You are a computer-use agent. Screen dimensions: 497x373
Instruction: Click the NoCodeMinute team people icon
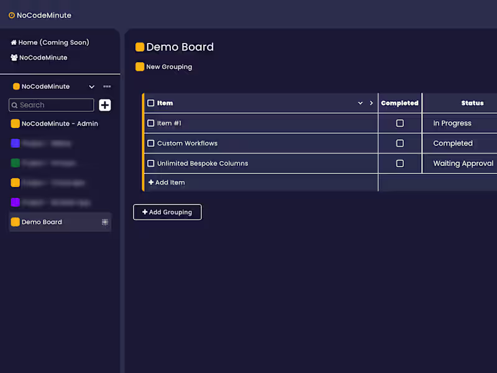pyautogui.click(x=14, y=58)
